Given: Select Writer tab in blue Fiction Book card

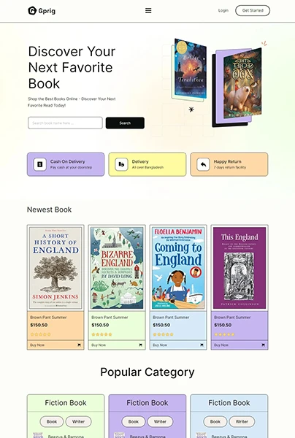Looking at the screenshot, I should pyautogui.click(x=242, y=421).
